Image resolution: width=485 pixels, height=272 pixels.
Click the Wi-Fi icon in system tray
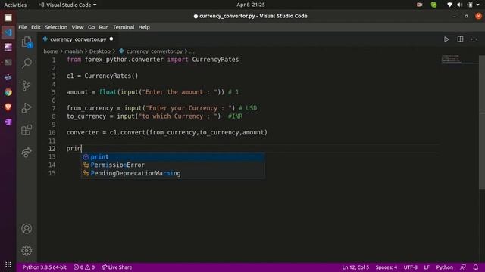click(x=449, y=5)
